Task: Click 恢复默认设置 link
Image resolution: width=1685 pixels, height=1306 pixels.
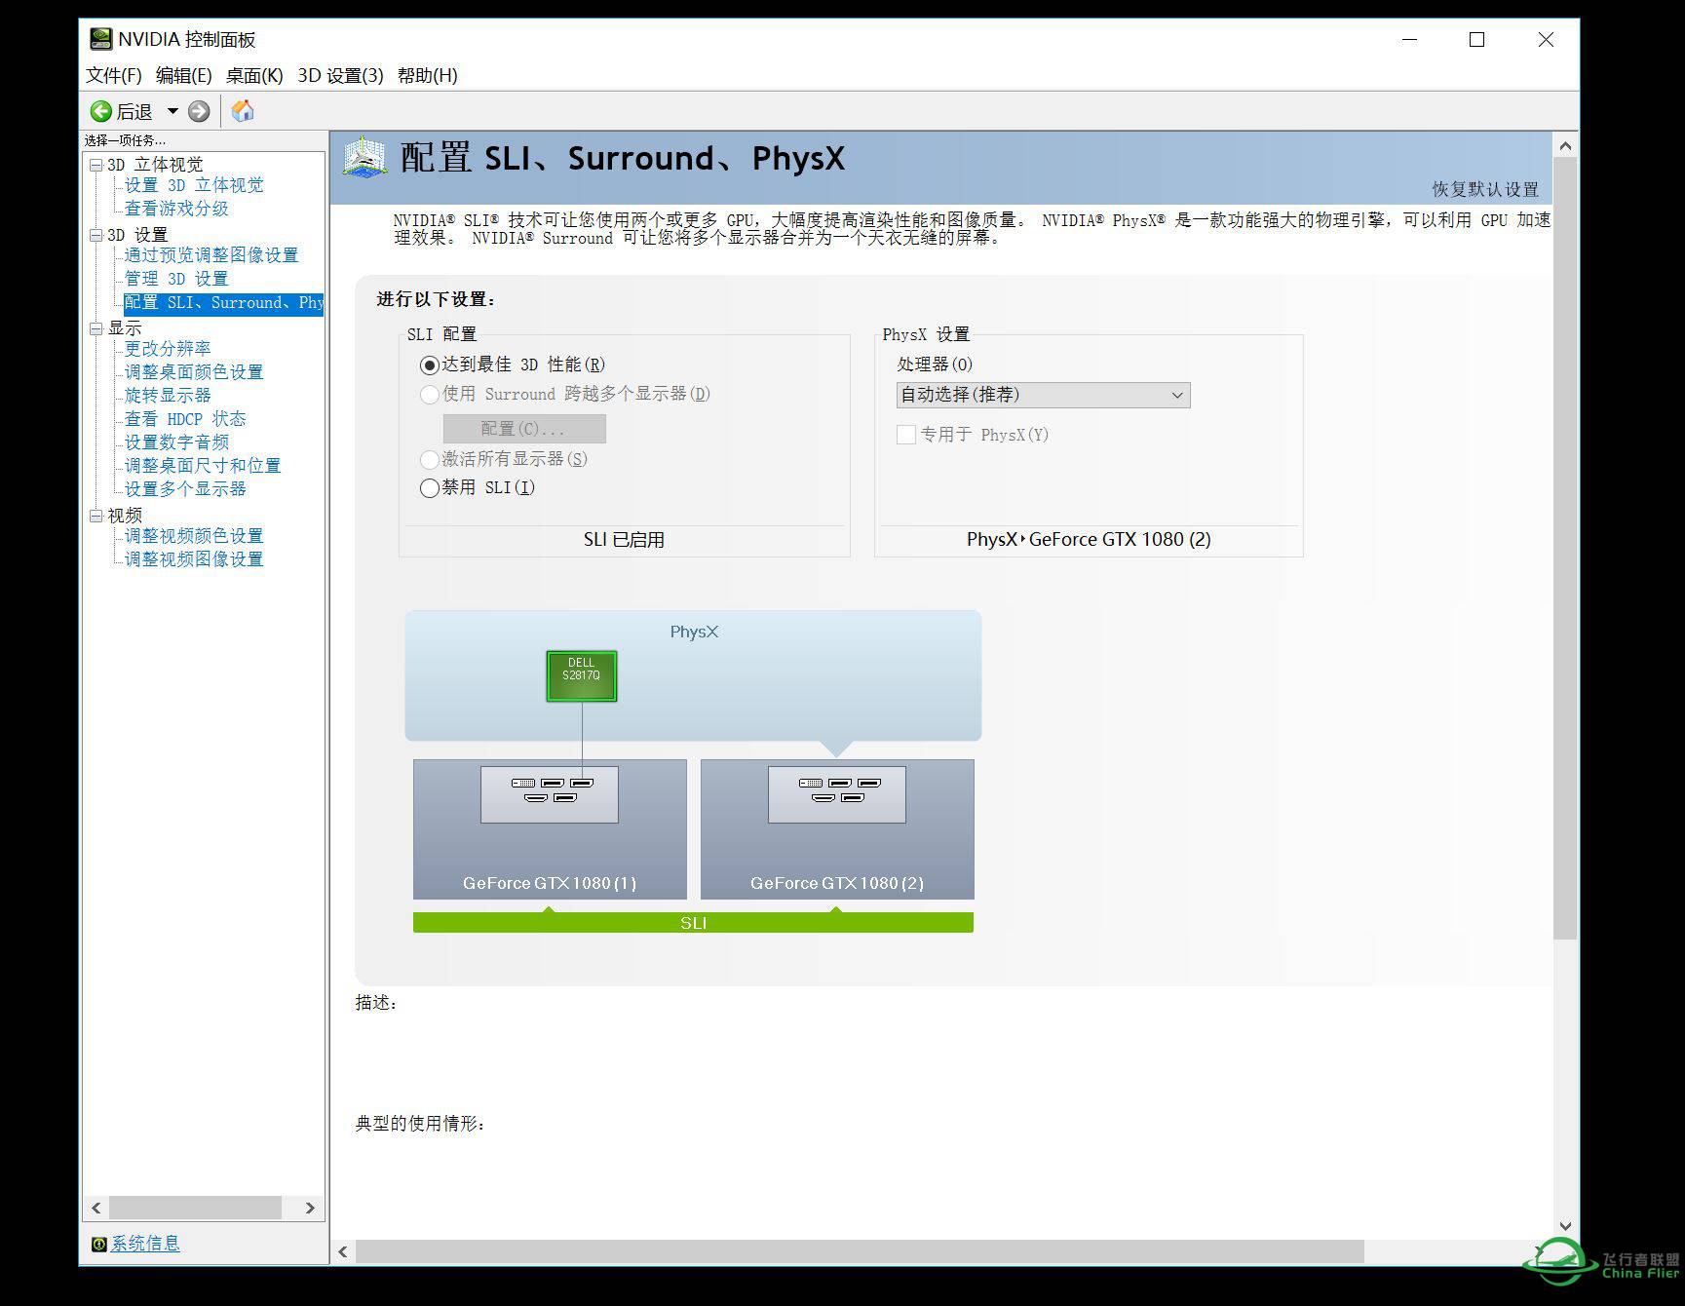Action: [x=1485, y=189]
